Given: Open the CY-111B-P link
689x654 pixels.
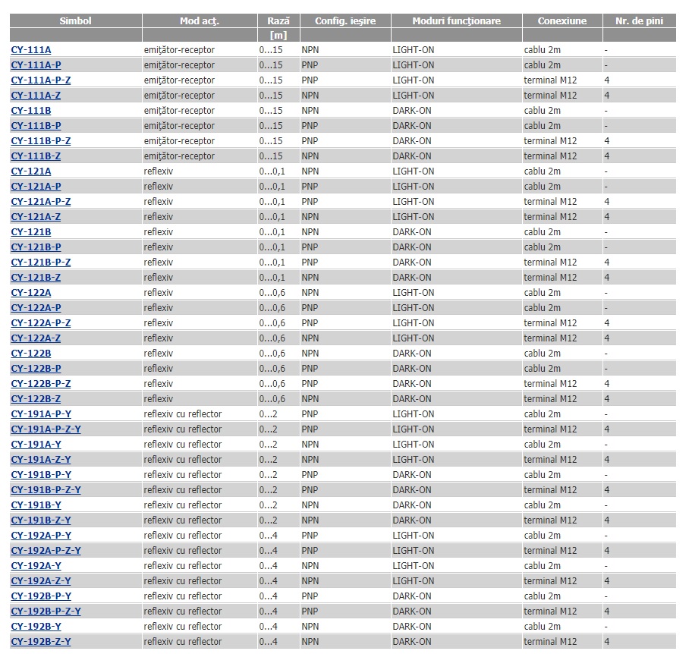Looking at the screenshot, I should click(36, 126).
